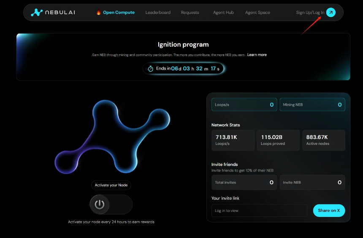Viewport: 363px width, 238px height.
Task: Open the Learn more link
Action: click(257, 55)
